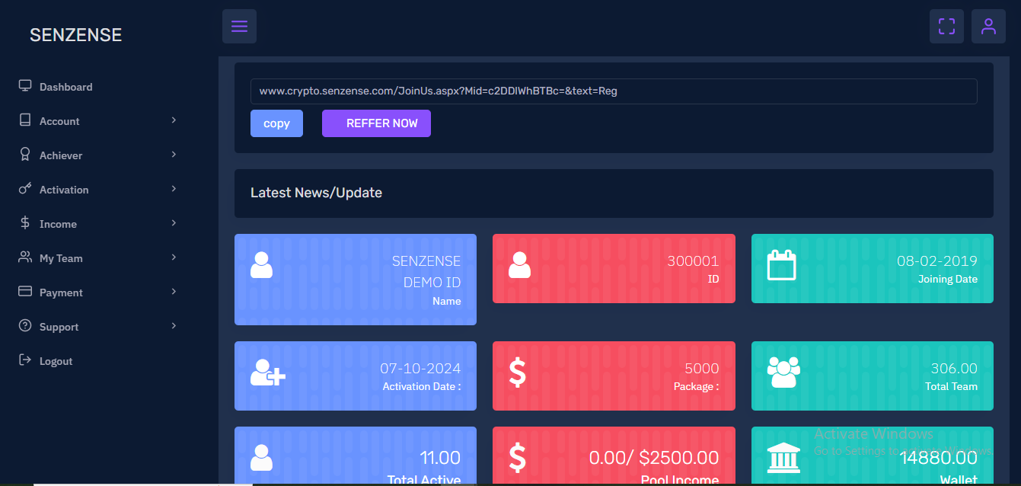Screen dimensions: 1021x486
Task: Toggle fullscreen mode with the top-right icon
Action: [x=946, y=26]
